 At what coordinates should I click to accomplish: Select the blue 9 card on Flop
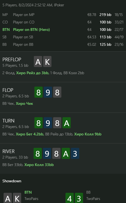[x=48, y=92]
